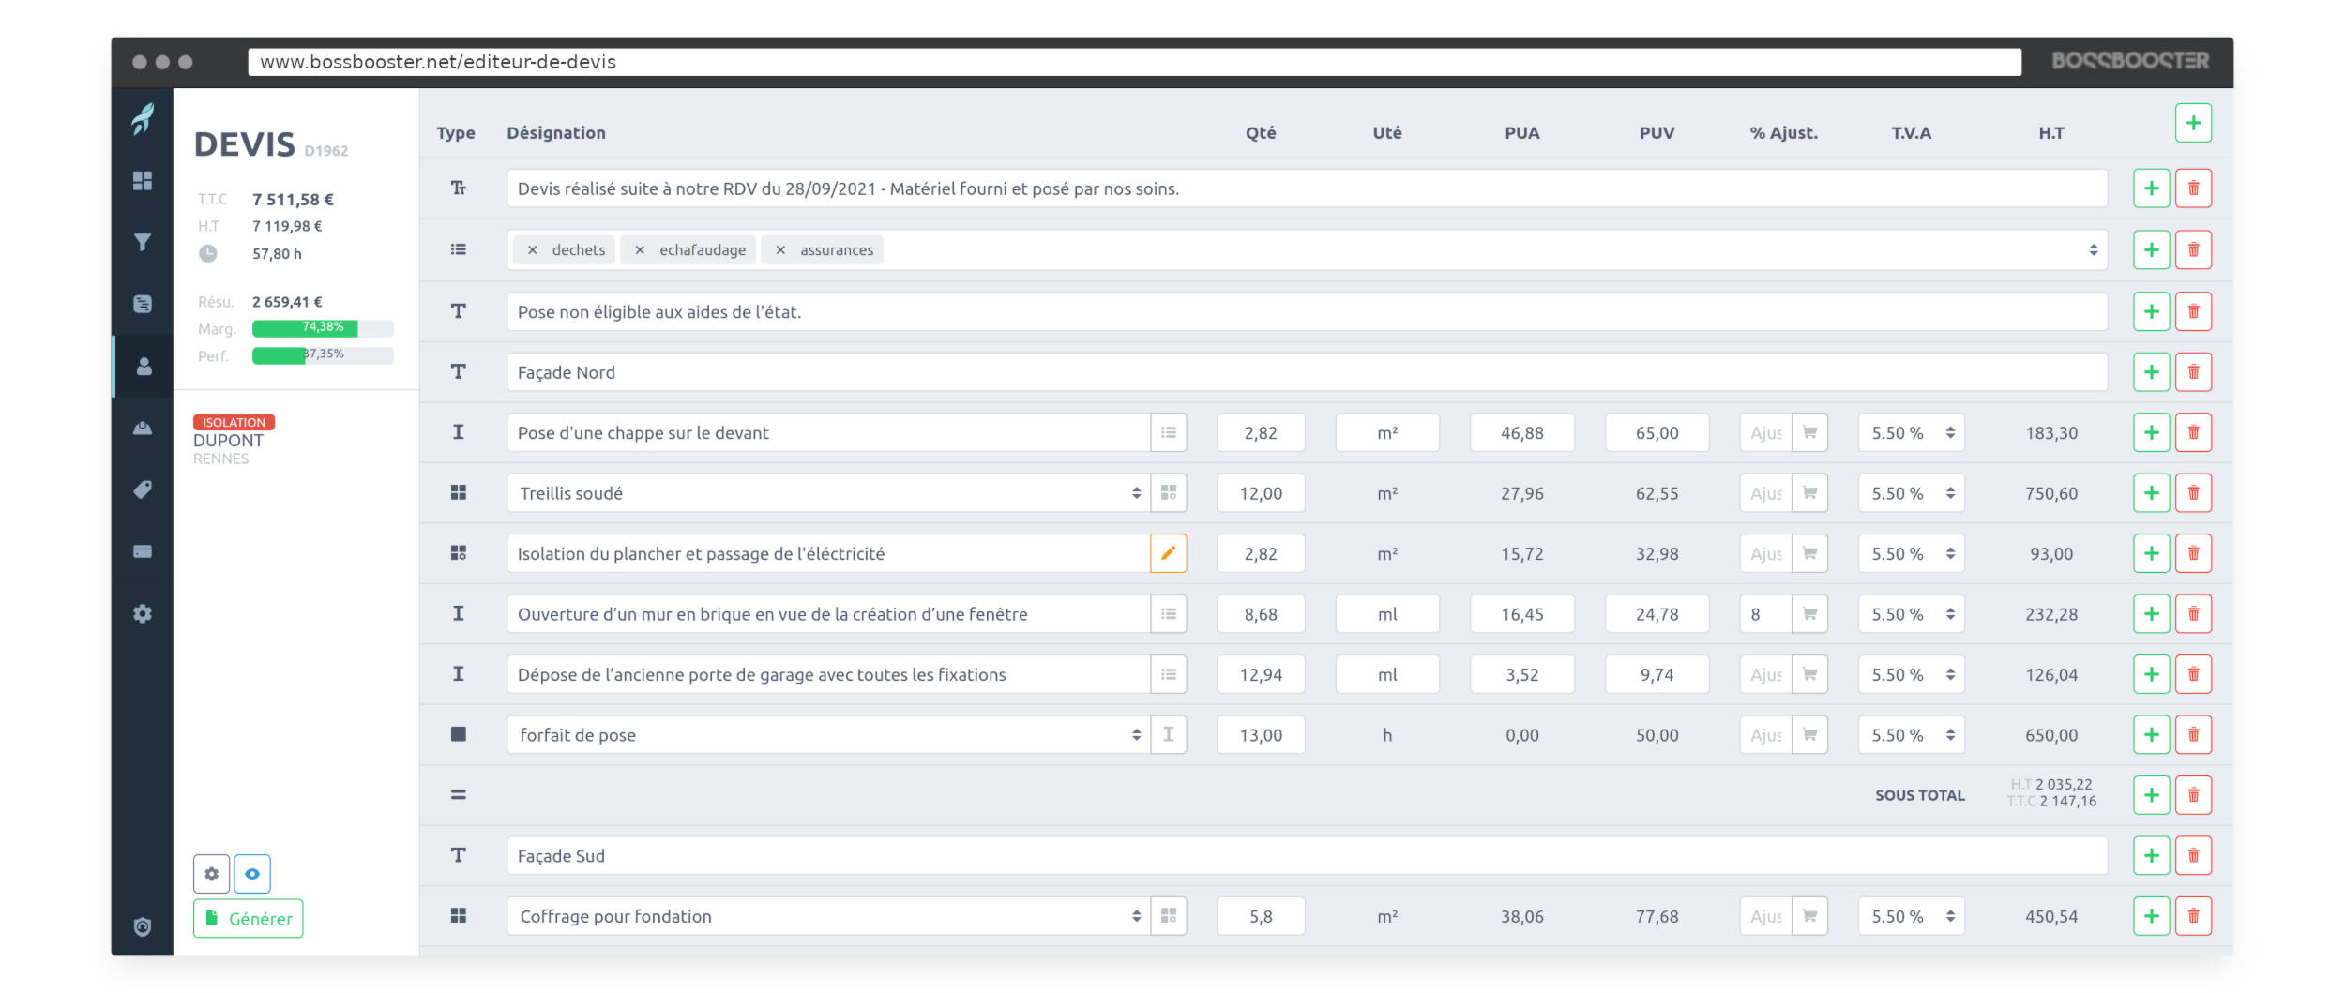
Task: Remove the assurances tag
Action: point(779,250)
